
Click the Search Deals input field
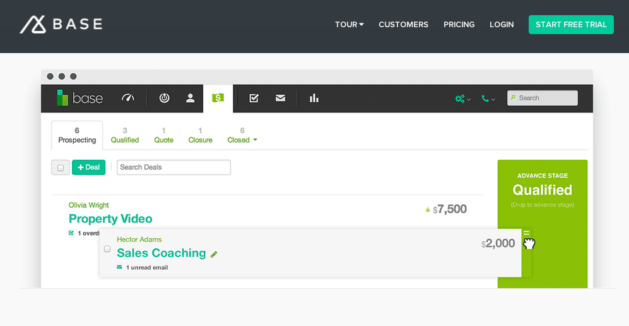[173, 167]
